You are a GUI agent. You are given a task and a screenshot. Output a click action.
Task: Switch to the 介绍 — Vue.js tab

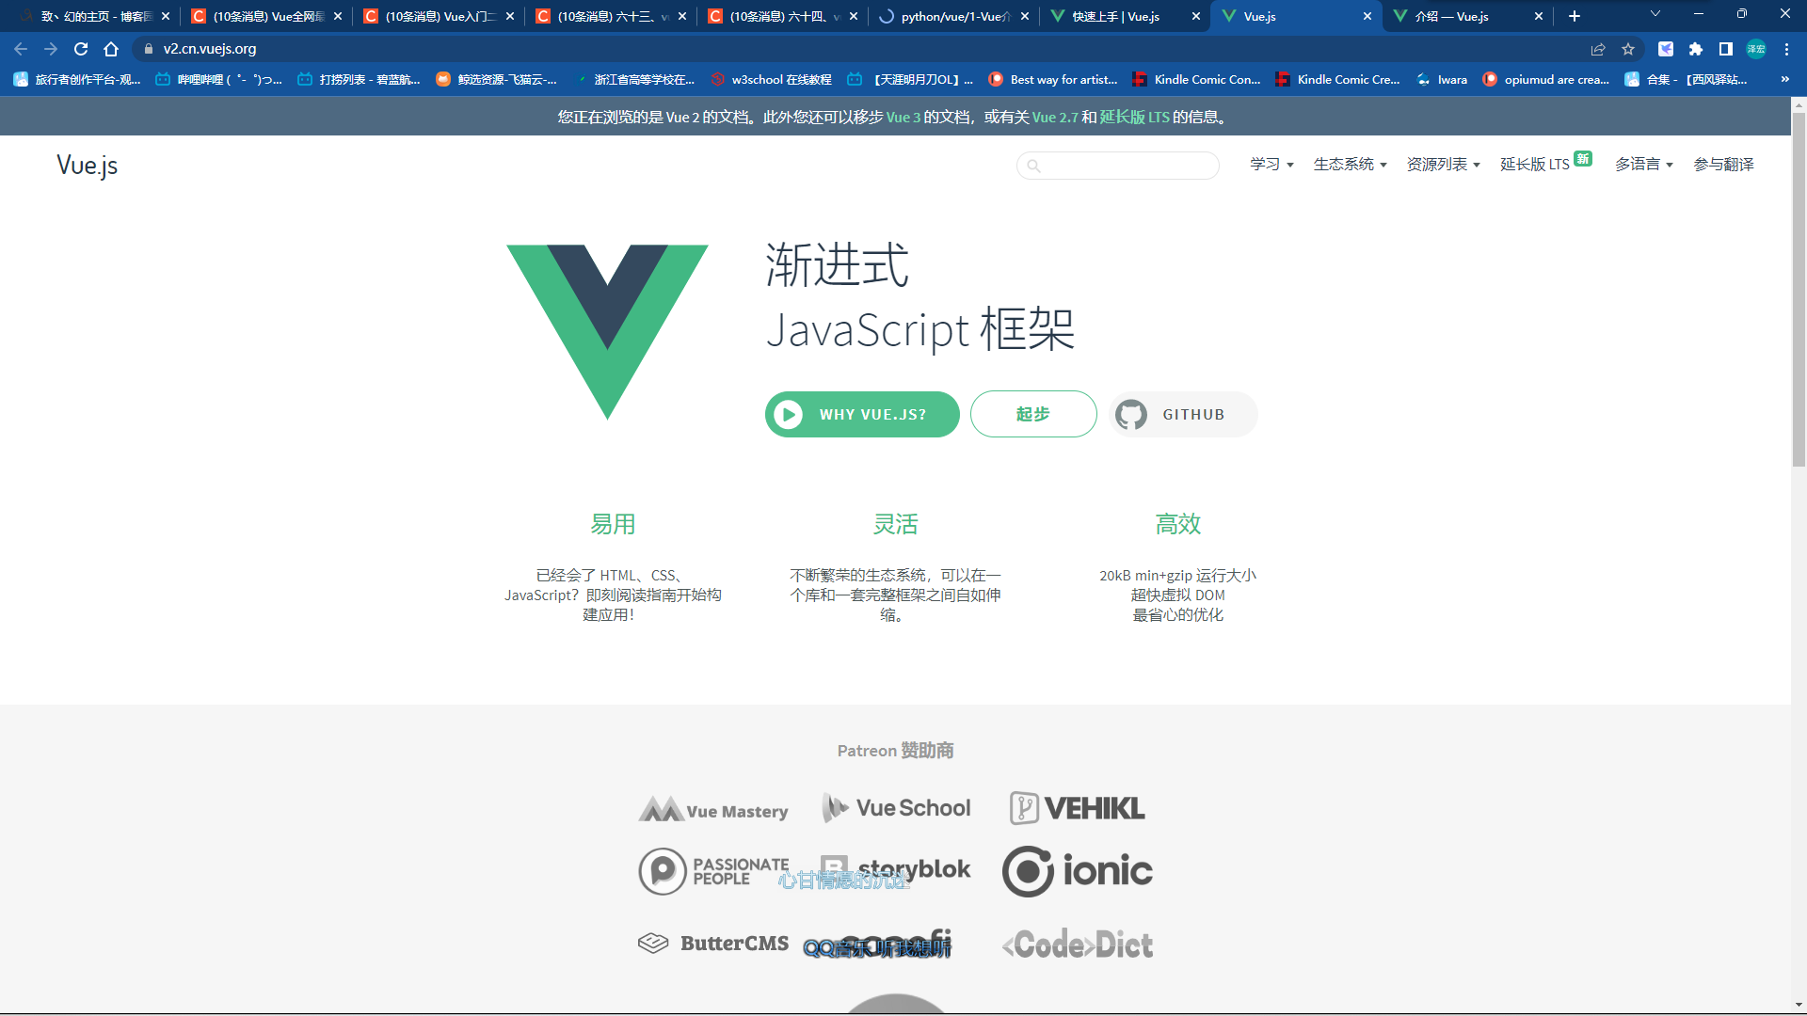(x=1449, y=16)
